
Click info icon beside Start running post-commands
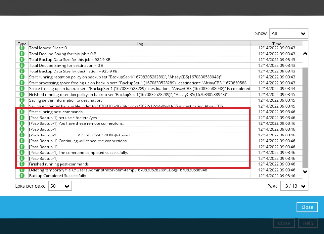(x=22, y=112)
